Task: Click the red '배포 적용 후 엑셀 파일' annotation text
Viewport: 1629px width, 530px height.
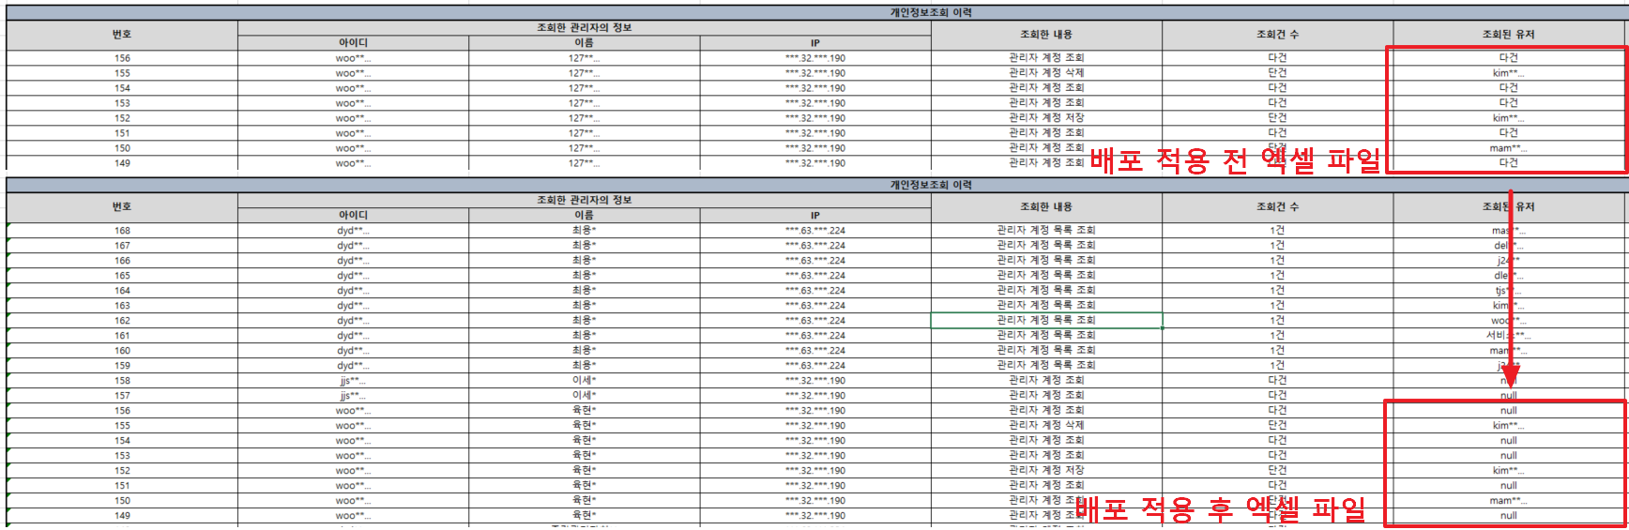Action: (x=1220, y=509)
